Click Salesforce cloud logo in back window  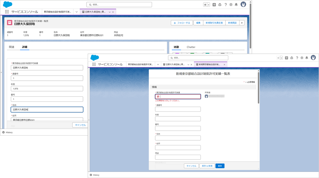tap(8, 4)
